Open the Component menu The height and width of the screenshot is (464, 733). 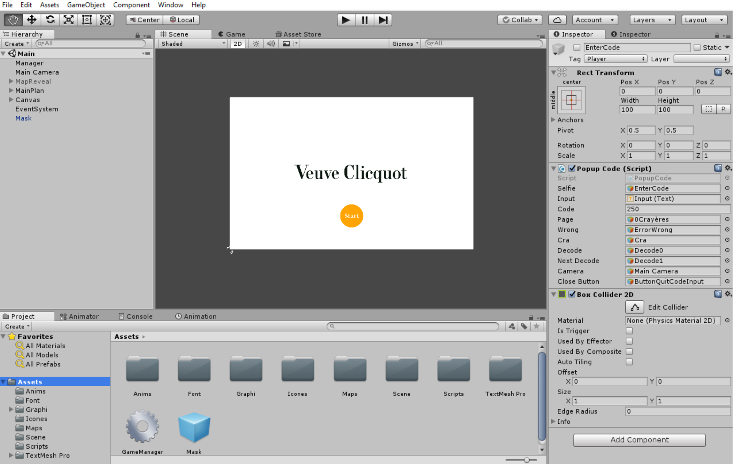[131, 5]
